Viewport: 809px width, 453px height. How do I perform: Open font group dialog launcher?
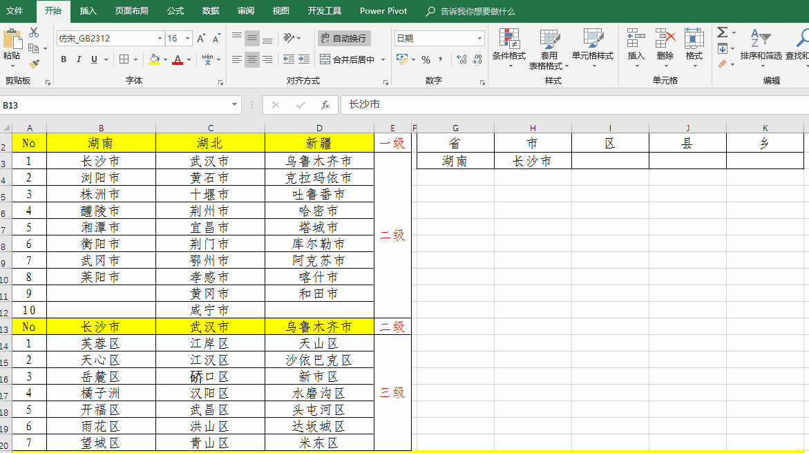(x=220, y=82)
